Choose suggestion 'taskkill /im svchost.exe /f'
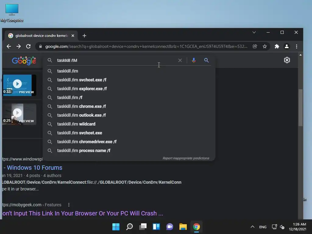312x234 pixels. 129,80
